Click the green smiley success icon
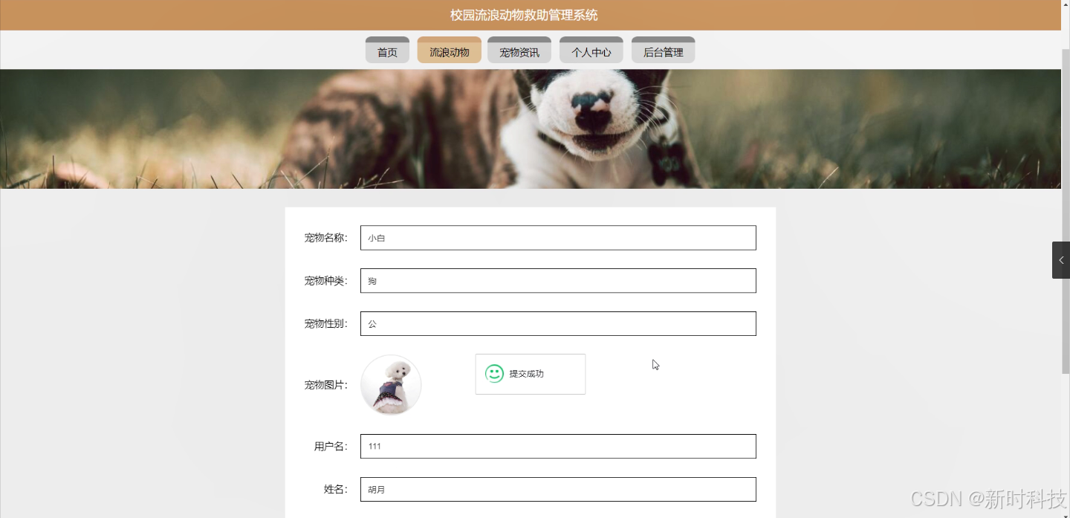The image size is (1070, 518). (x=494, y=374)
